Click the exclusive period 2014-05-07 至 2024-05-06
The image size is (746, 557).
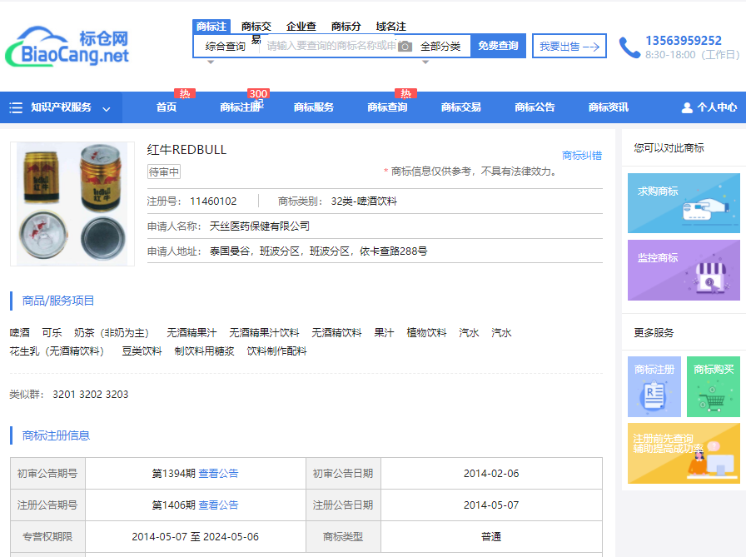[x=195, y=537]
